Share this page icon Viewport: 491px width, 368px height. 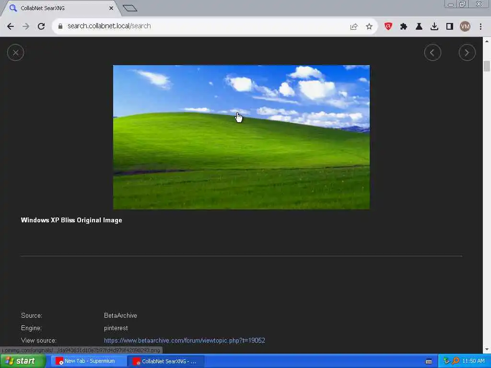(x=354, y=27)
